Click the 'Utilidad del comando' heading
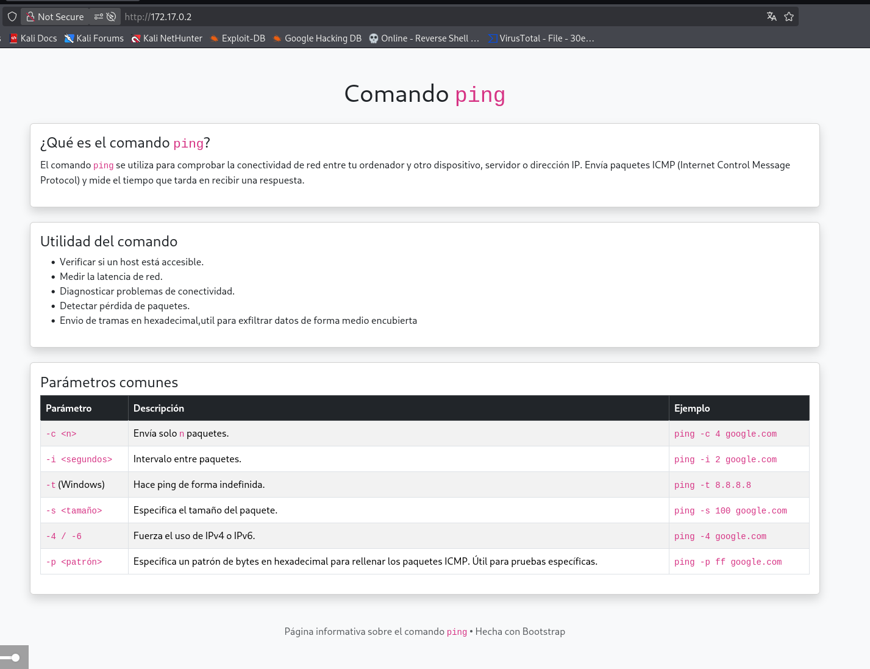The image size is (870, 669). [109, 241]
